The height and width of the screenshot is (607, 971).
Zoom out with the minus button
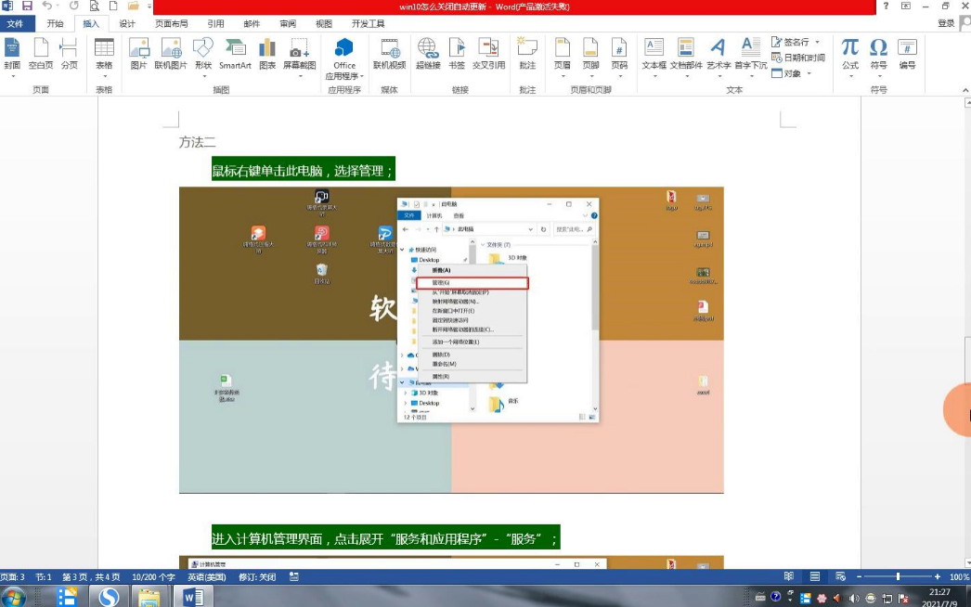click(x=859, y=576)
